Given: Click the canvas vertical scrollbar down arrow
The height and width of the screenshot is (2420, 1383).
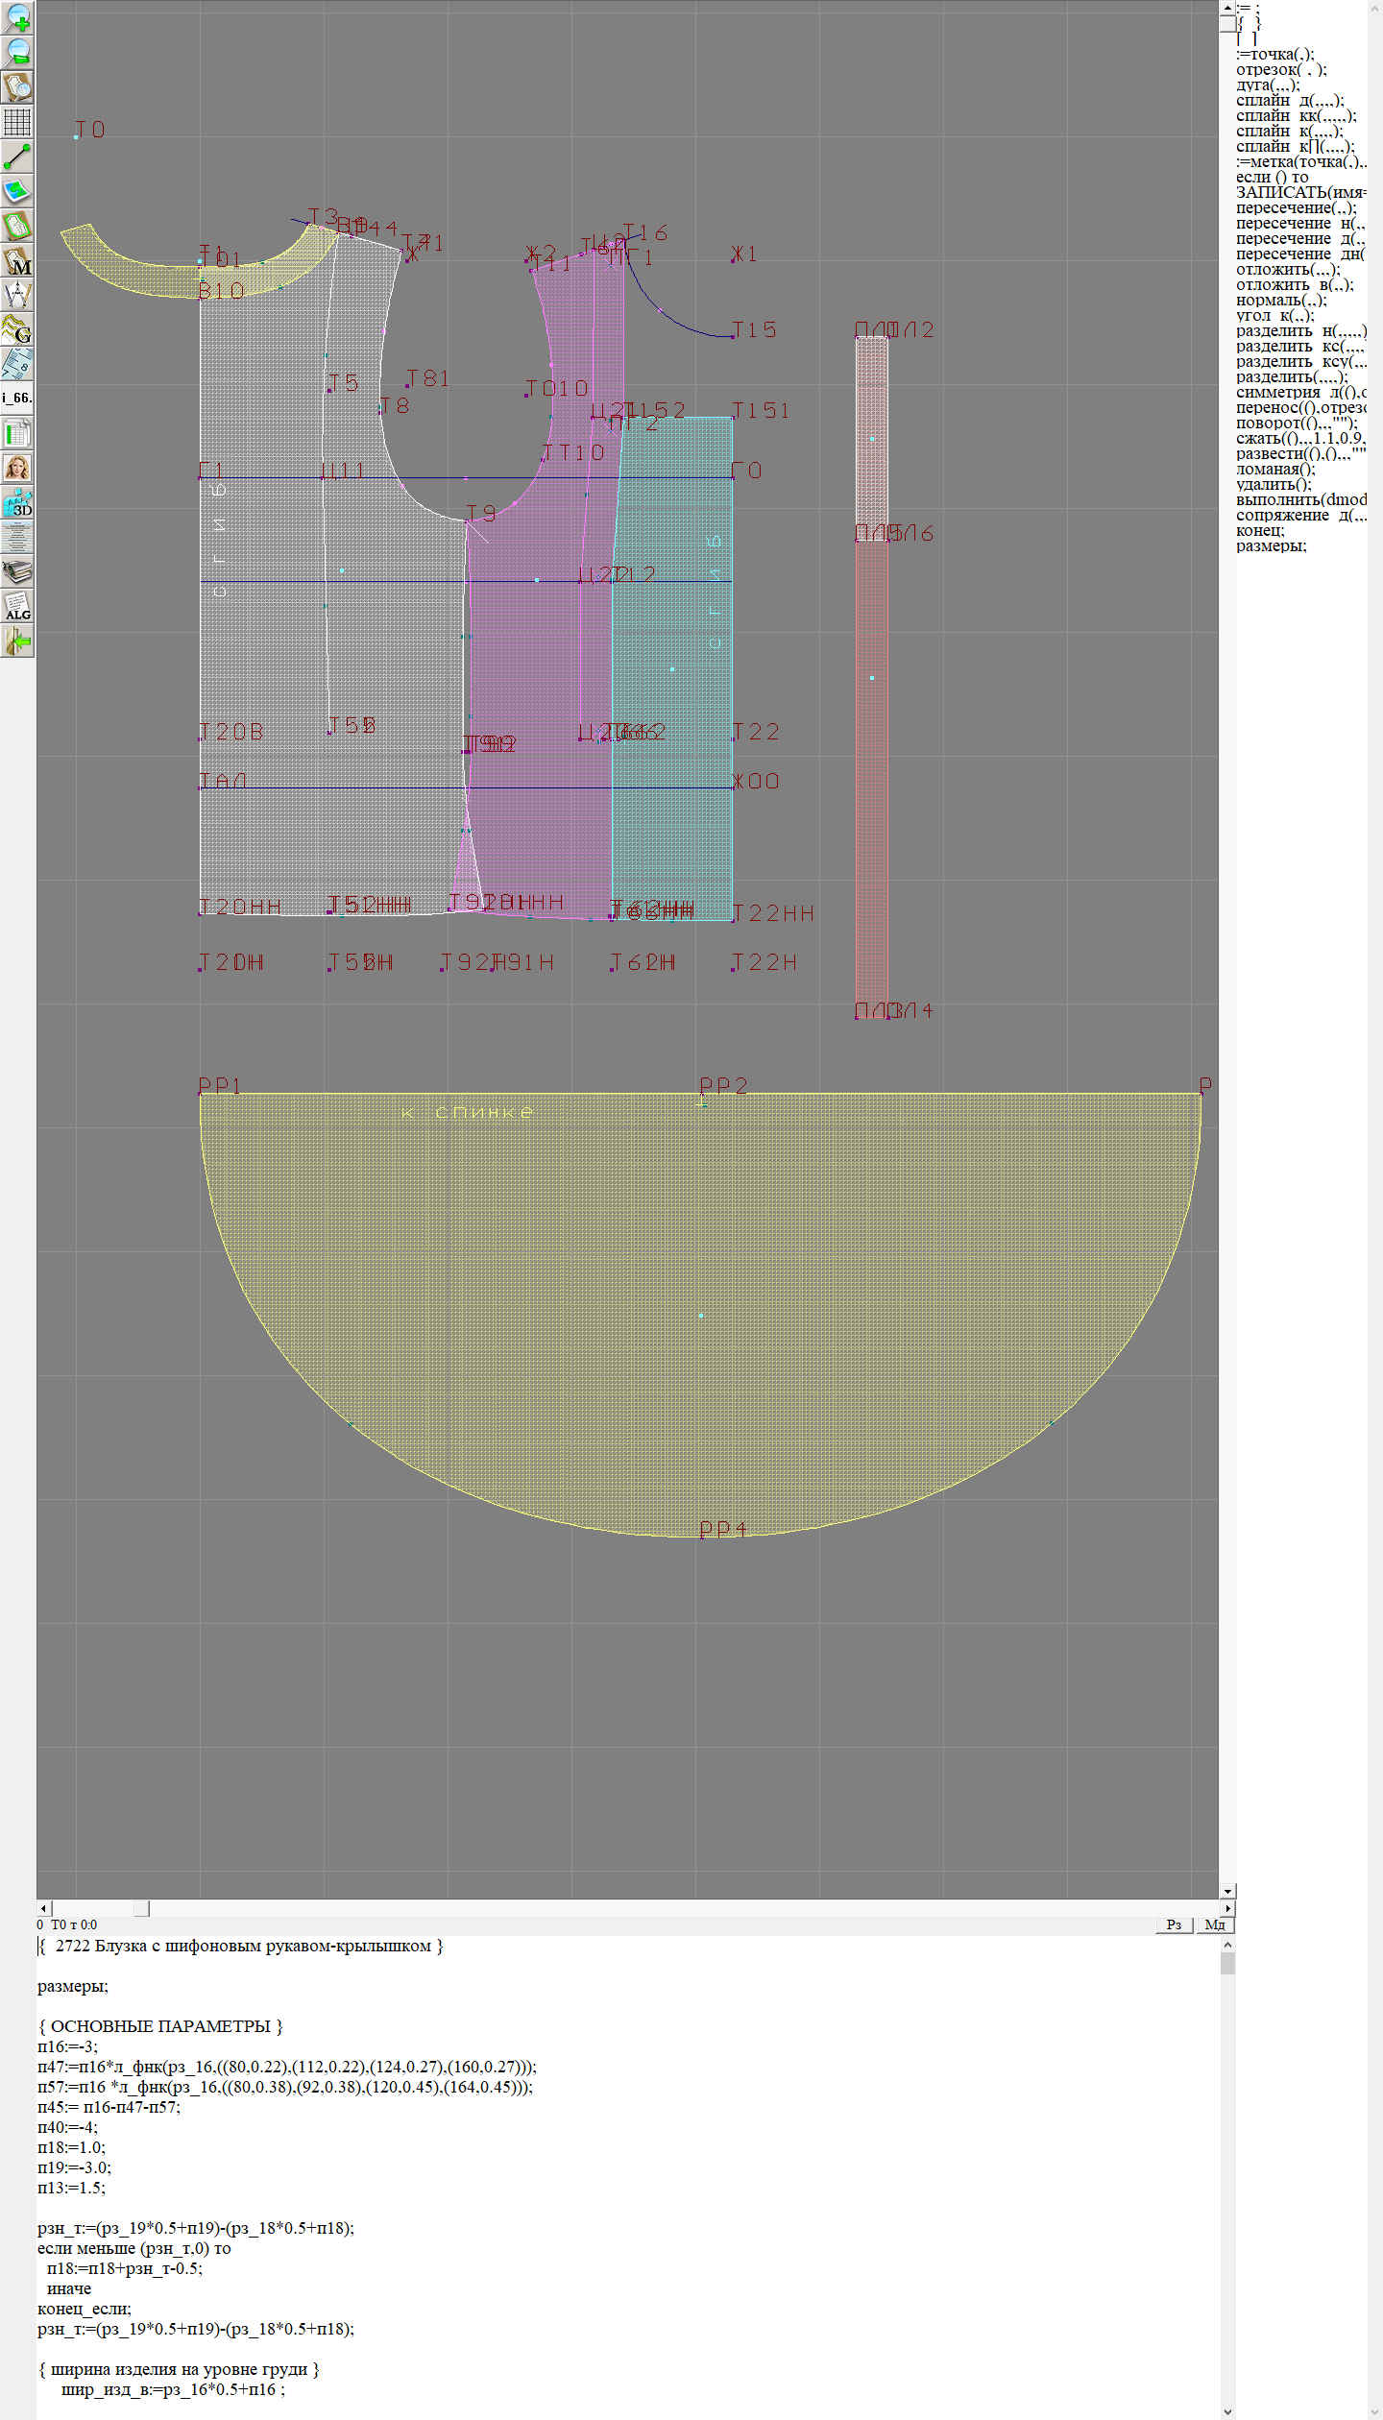Looking at the screenshot, I should (x=1227, y=1891).
